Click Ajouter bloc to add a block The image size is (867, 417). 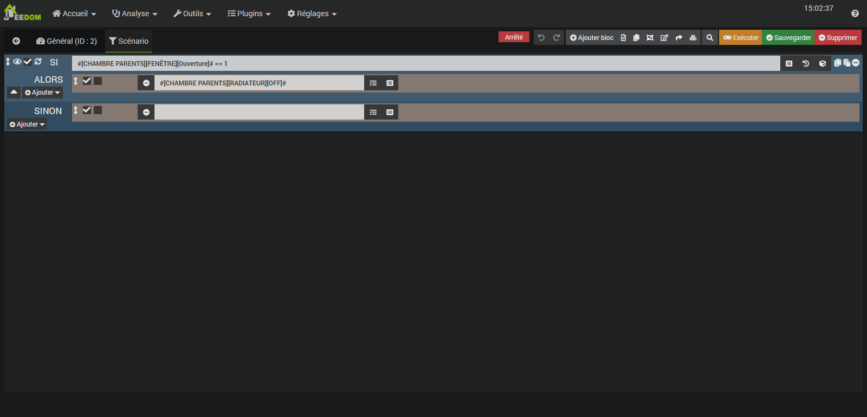(x=592, y=37)
